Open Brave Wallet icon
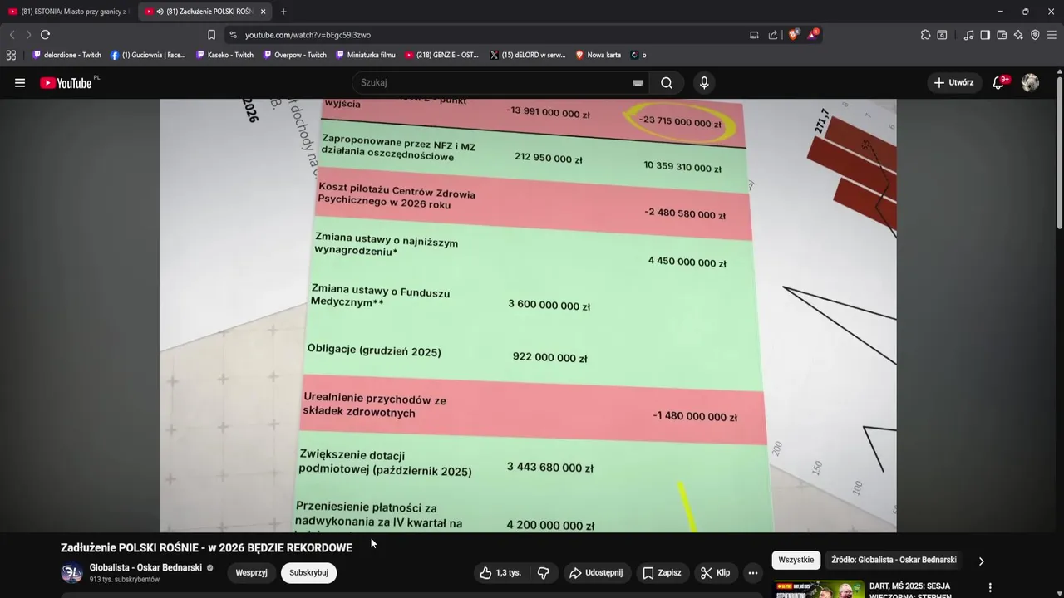Screen dimensions: 1064x598 coord(1002,35)
